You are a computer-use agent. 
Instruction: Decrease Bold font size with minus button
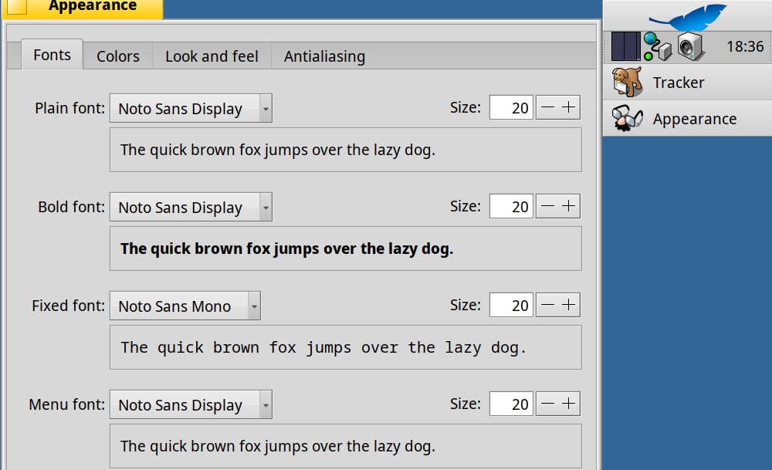click(547, 206)
